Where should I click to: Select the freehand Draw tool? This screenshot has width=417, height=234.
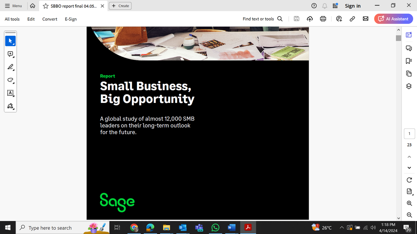coord(10,80)
